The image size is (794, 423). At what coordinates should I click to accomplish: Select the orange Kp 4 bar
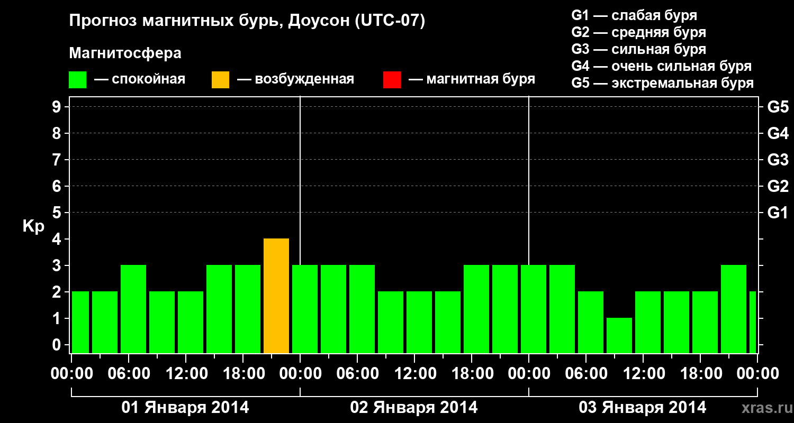[276, 296]
